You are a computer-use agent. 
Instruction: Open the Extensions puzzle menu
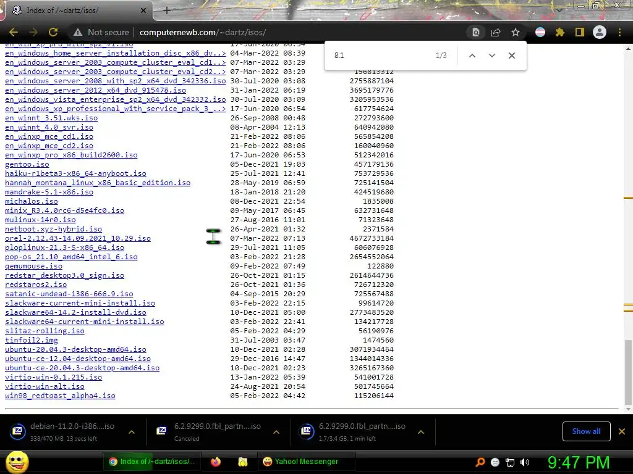click(x=560, y=32)
